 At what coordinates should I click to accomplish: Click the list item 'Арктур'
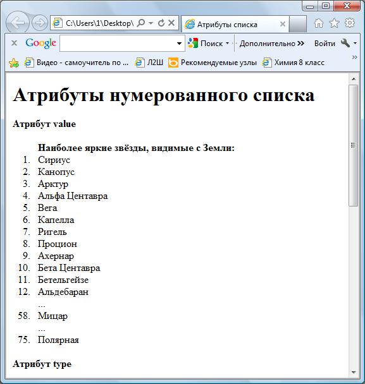tap(53, 184)
